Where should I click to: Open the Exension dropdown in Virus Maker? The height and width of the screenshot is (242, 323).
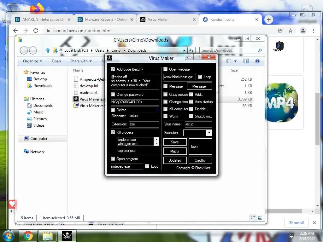coord(209,133)
